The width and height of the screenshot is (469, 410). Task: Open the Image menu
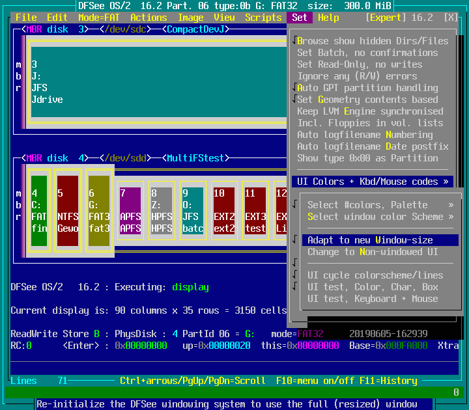pyautogui.click(x=190, y=18)
